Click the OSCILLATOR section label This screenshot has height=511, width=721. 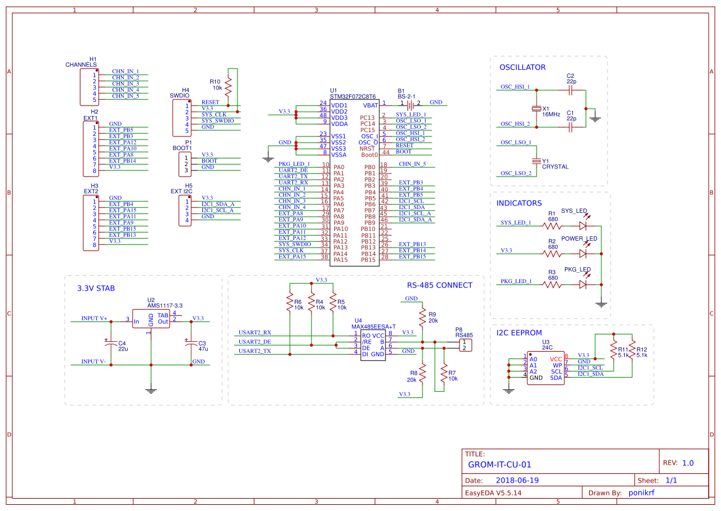[x=522, y=67]
